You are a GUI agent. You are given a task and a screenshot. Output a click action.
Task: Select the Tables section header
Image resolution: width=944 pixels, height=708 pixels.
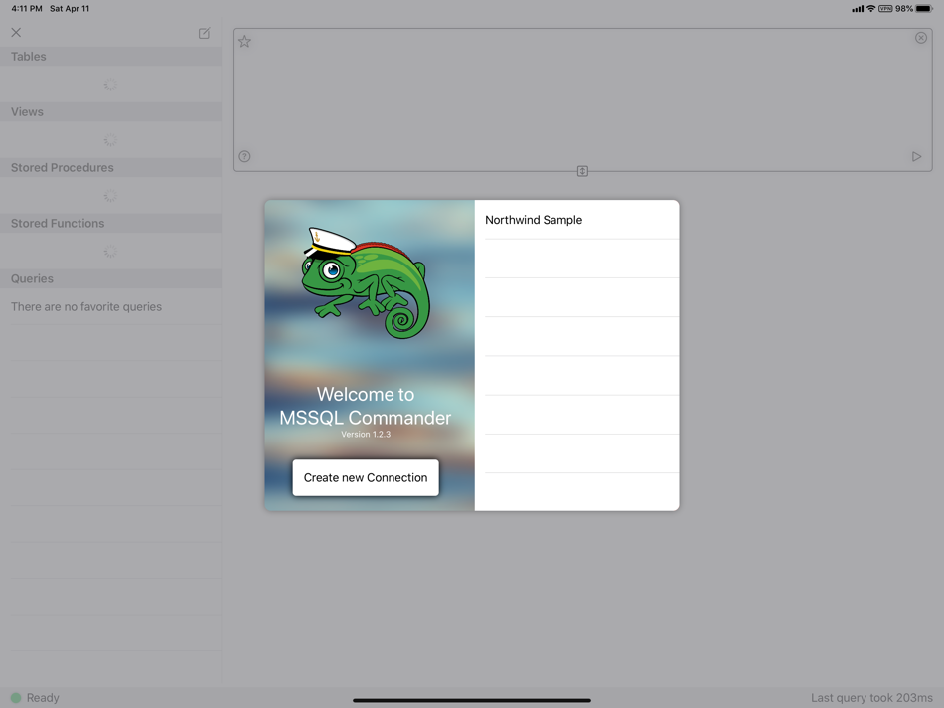click(x=110, y=57)
